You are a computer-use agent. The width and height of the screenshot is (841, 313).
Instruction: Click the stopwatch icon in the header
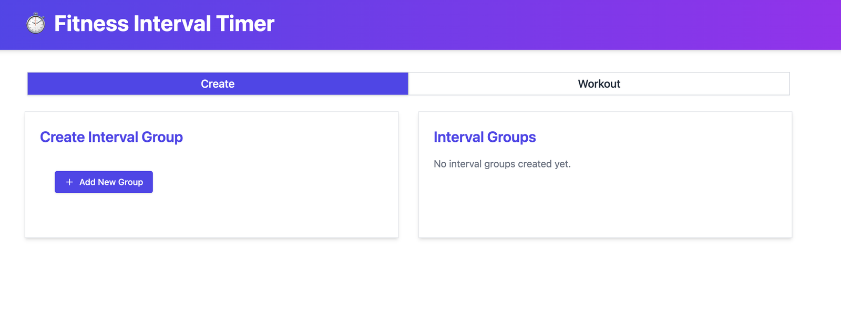(x=36, y=24)
